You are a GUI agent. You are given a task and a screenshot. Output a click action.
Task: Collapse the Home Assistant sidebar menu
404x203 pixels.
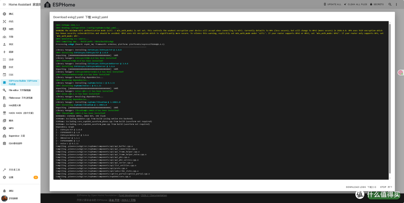(4, 4)
